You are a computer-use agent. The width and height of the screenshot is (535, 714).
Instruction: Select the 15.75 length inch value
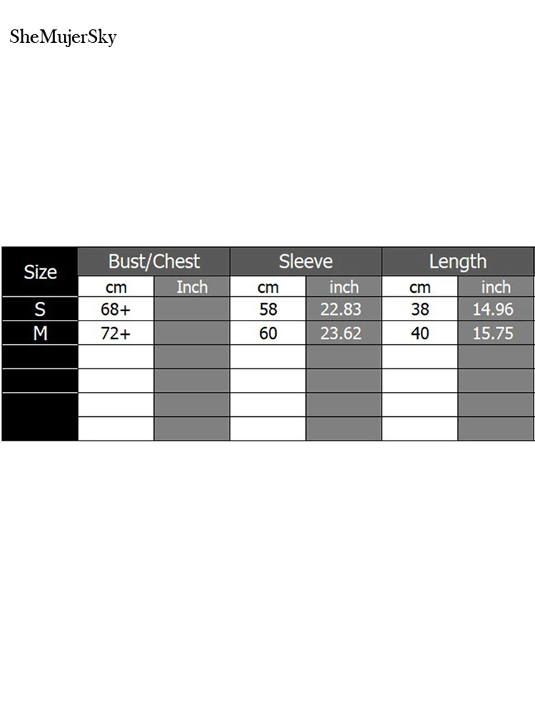click(495, 333)
